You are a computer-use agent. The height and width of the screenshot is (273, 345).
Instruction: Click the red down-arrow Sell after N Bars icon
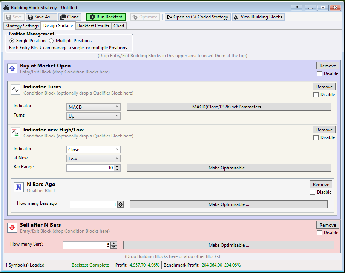click(x=12, y=228)
